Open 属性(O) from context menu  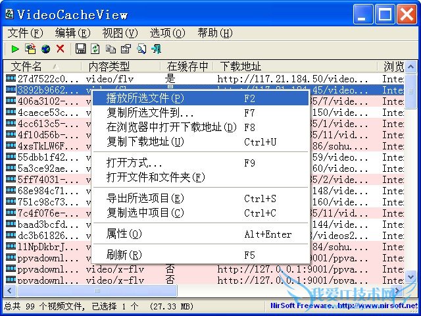tap(201, 234)
